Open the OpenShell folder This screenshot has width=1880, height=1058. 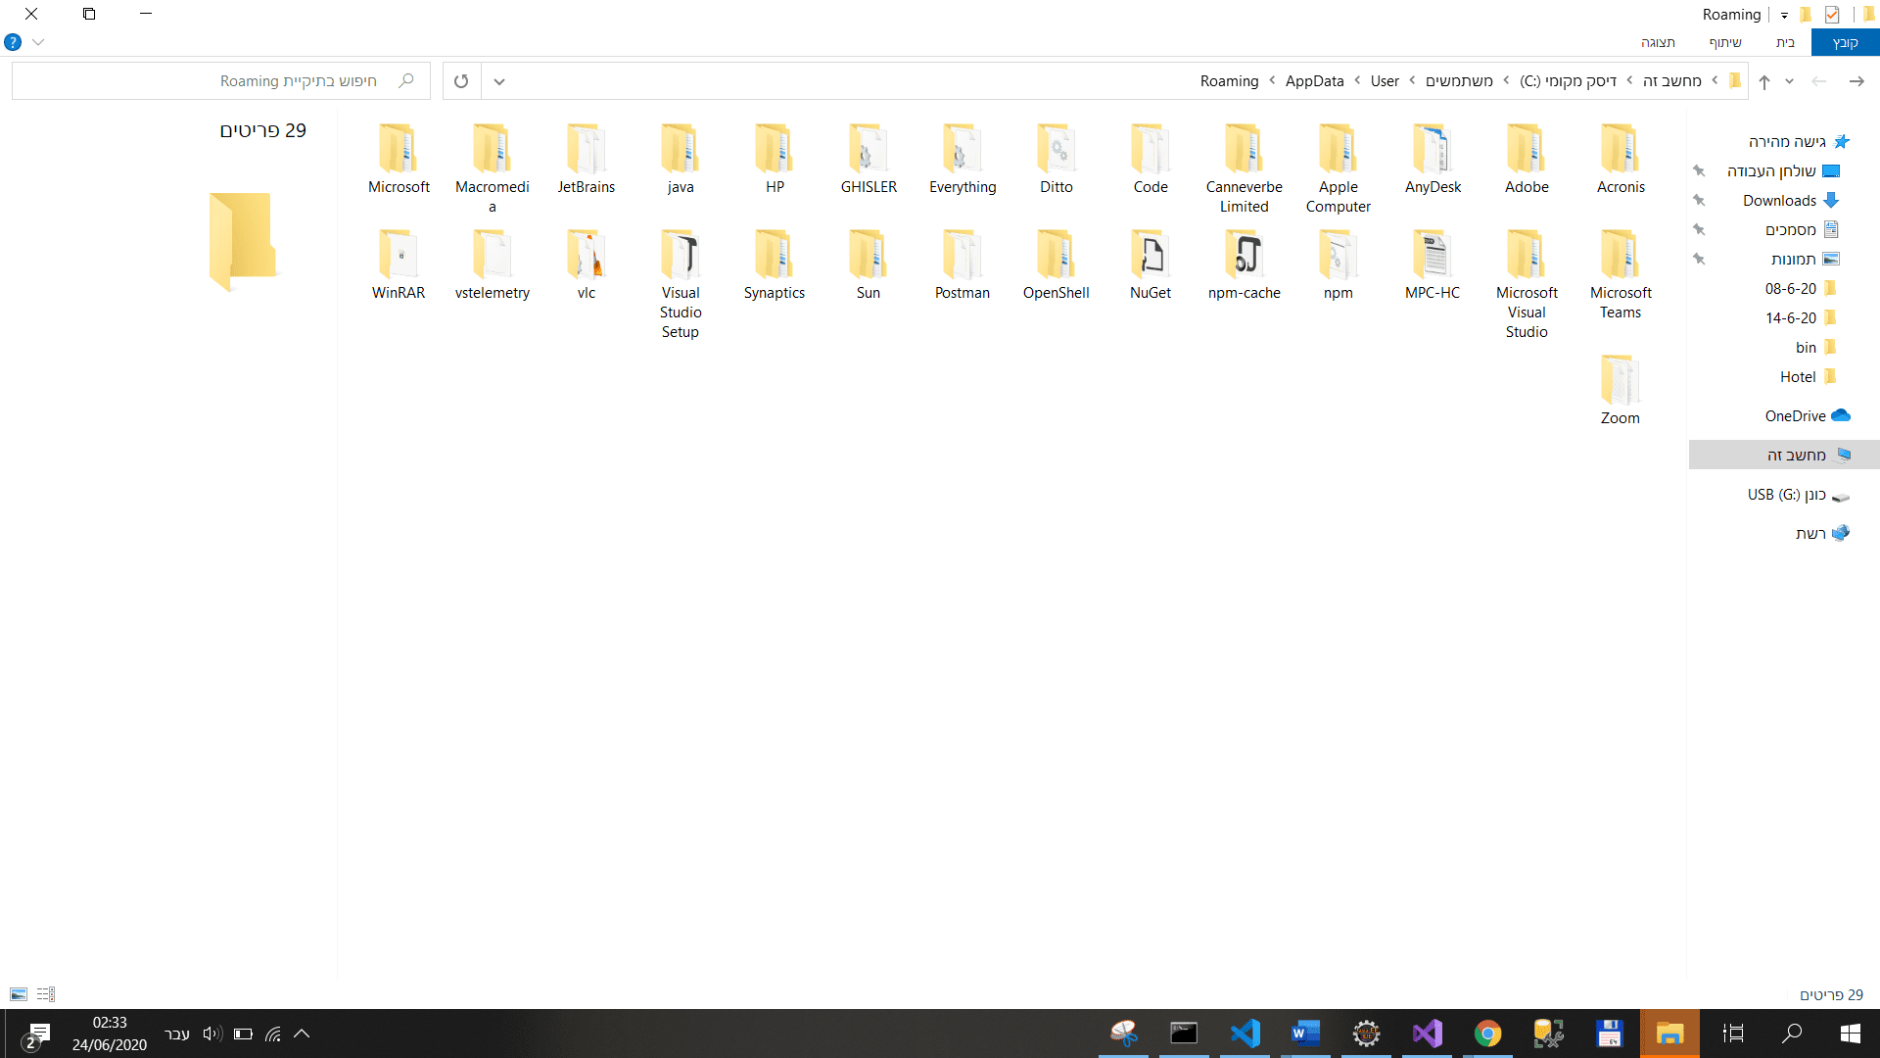tap(1057, 265)
